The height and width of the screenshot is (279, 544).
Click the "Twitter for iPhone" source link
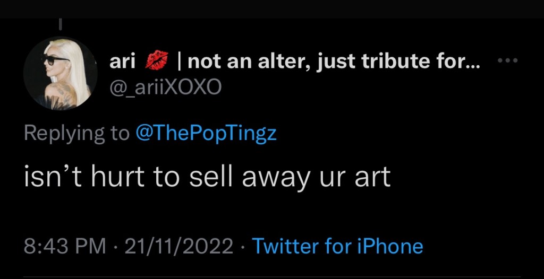(337, 246)
